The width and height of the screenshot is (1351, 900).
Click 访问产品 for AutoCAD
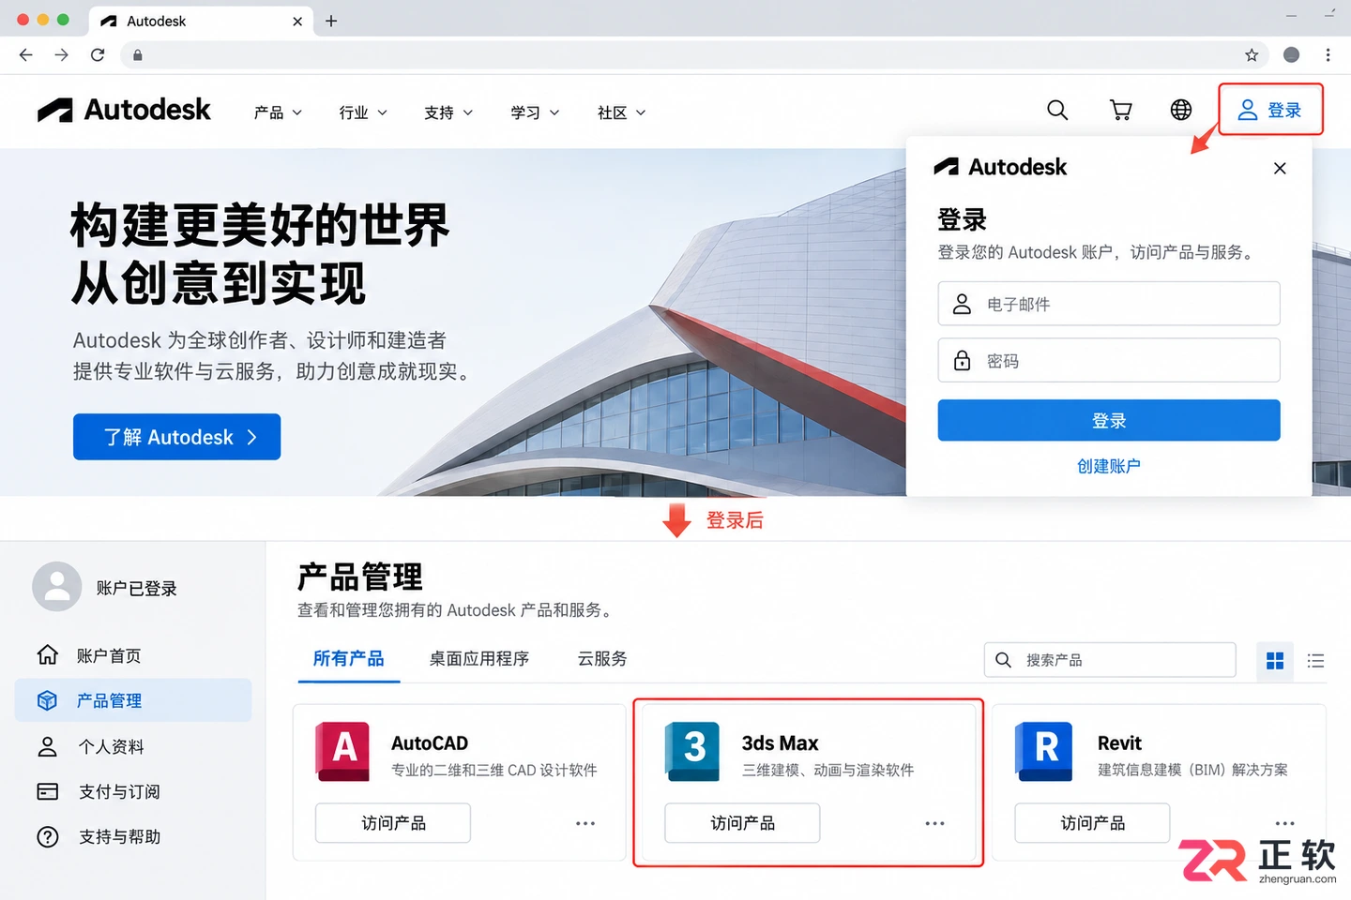393,823
